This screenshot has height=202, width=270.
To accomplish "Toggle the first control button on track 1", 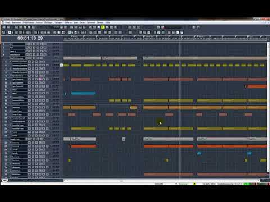I will [27, 44].
